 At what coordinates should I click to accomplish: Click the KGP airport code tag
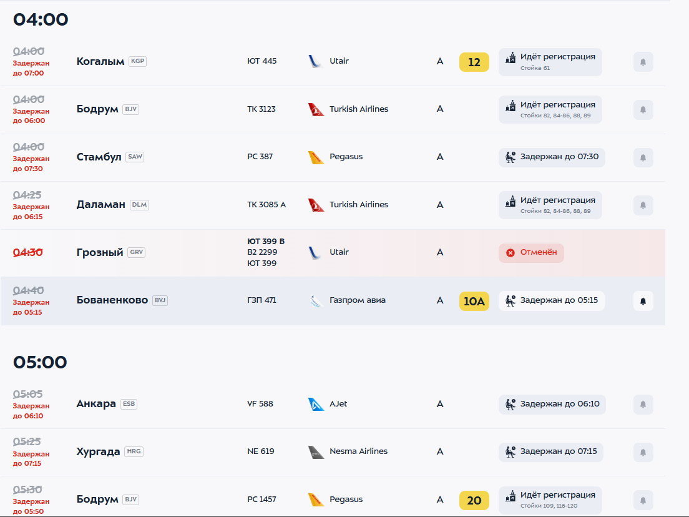coord(137,61)
